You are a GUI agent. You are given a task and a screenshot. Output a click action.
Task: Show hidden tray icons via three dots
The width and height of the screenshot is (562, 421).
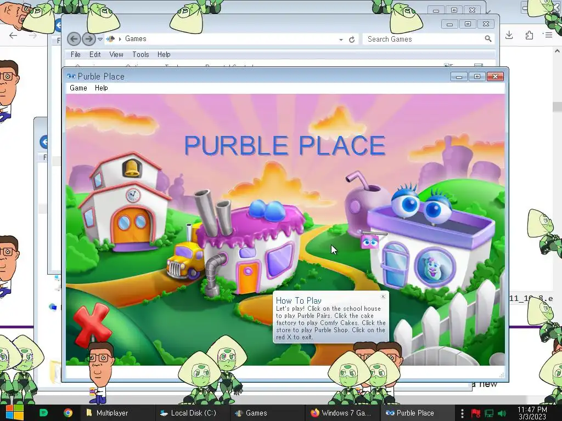tap(462, 413)
